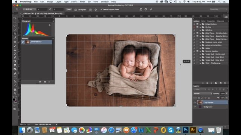Select the Horizontal Type tool

pos(15,78)
